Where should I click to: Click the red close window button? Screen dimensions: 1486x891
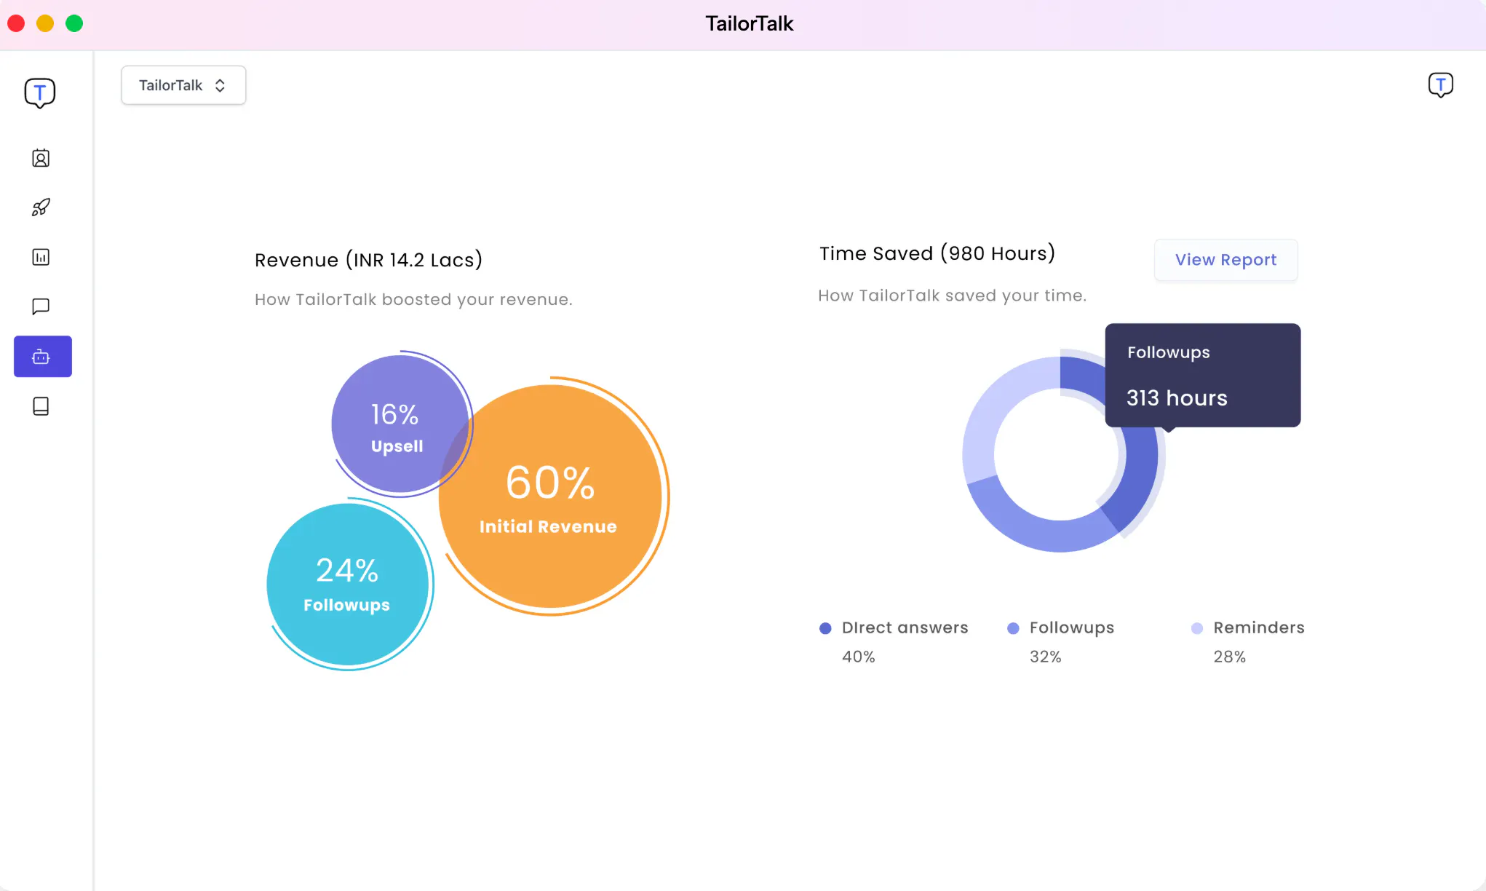[x=16, y=23]
